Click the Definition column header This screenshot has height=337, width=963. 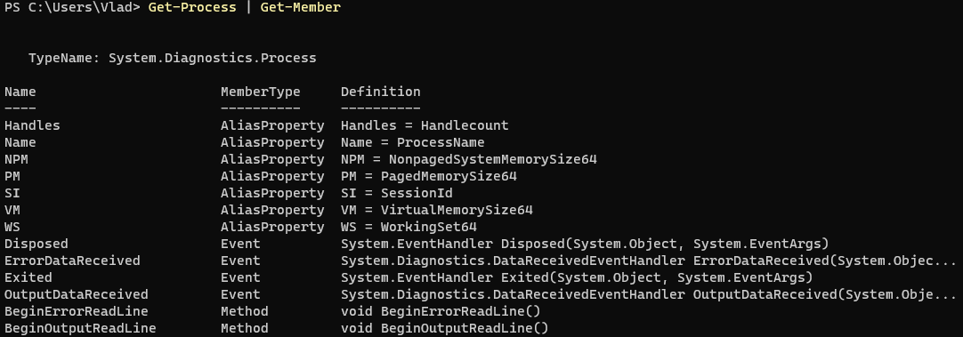tap(381, 92)
